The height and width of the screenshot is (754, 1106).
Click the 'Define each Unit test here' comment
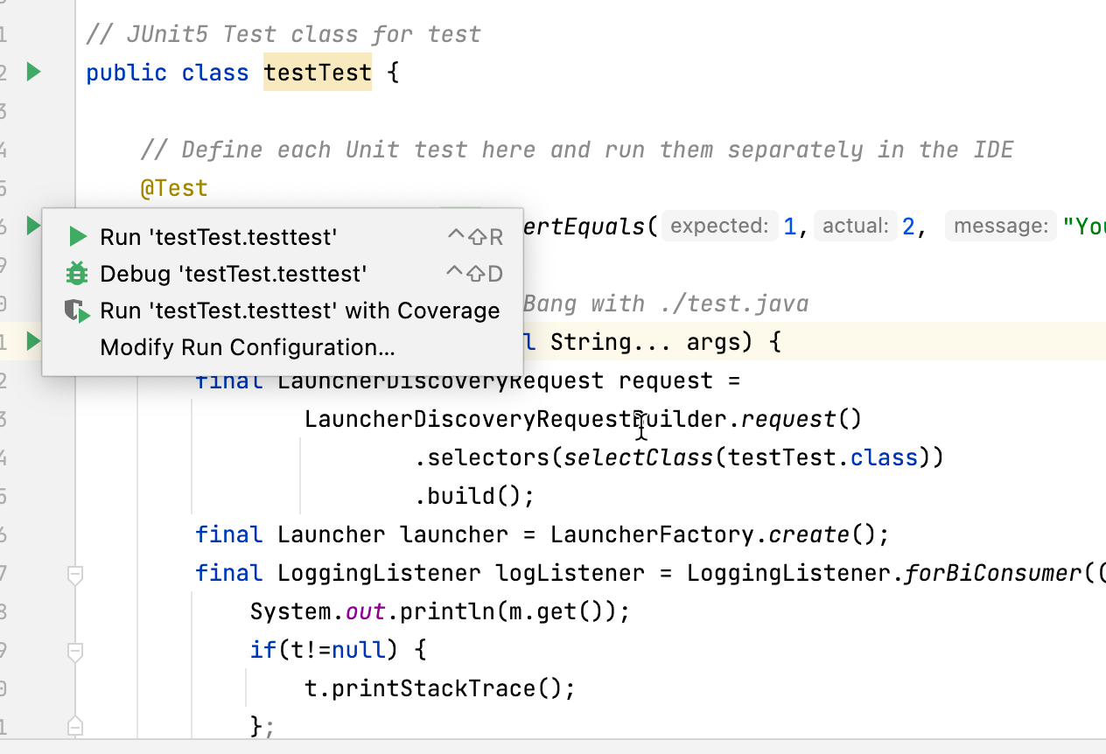click(577, 150)
